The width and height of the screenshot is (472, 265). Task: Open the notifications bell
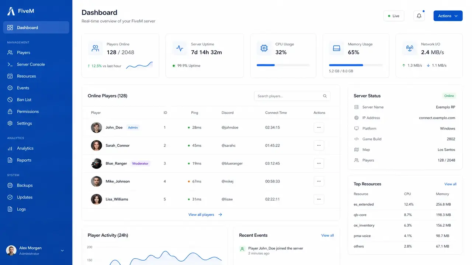[419, 16]
